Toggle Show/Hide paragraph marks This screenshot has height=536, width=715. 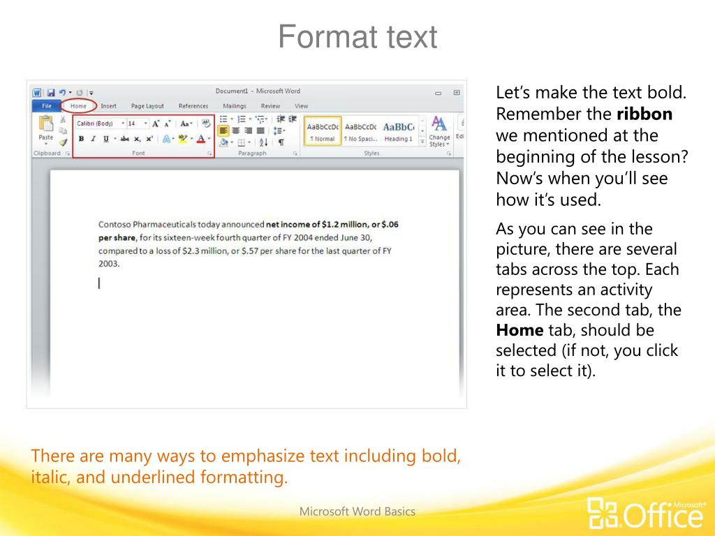pyautogui.click(x=281, y=142)
